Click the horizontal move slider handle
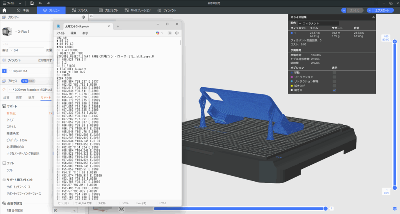 pyautogui.click(x=325, y=209)
